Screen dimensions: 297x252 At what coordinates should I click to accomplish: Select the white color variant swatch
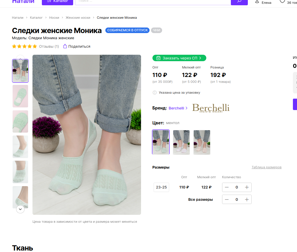tap(181, 142)
